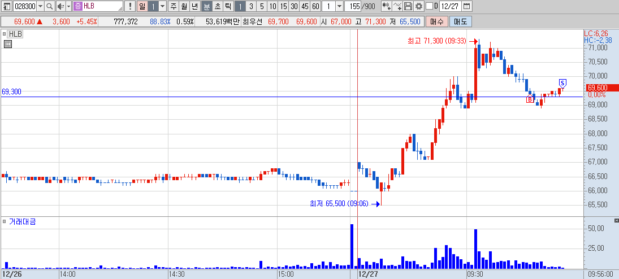Click the custom interval value field
The width and height of the screenshot is (619, 279).
coord(328,6)
